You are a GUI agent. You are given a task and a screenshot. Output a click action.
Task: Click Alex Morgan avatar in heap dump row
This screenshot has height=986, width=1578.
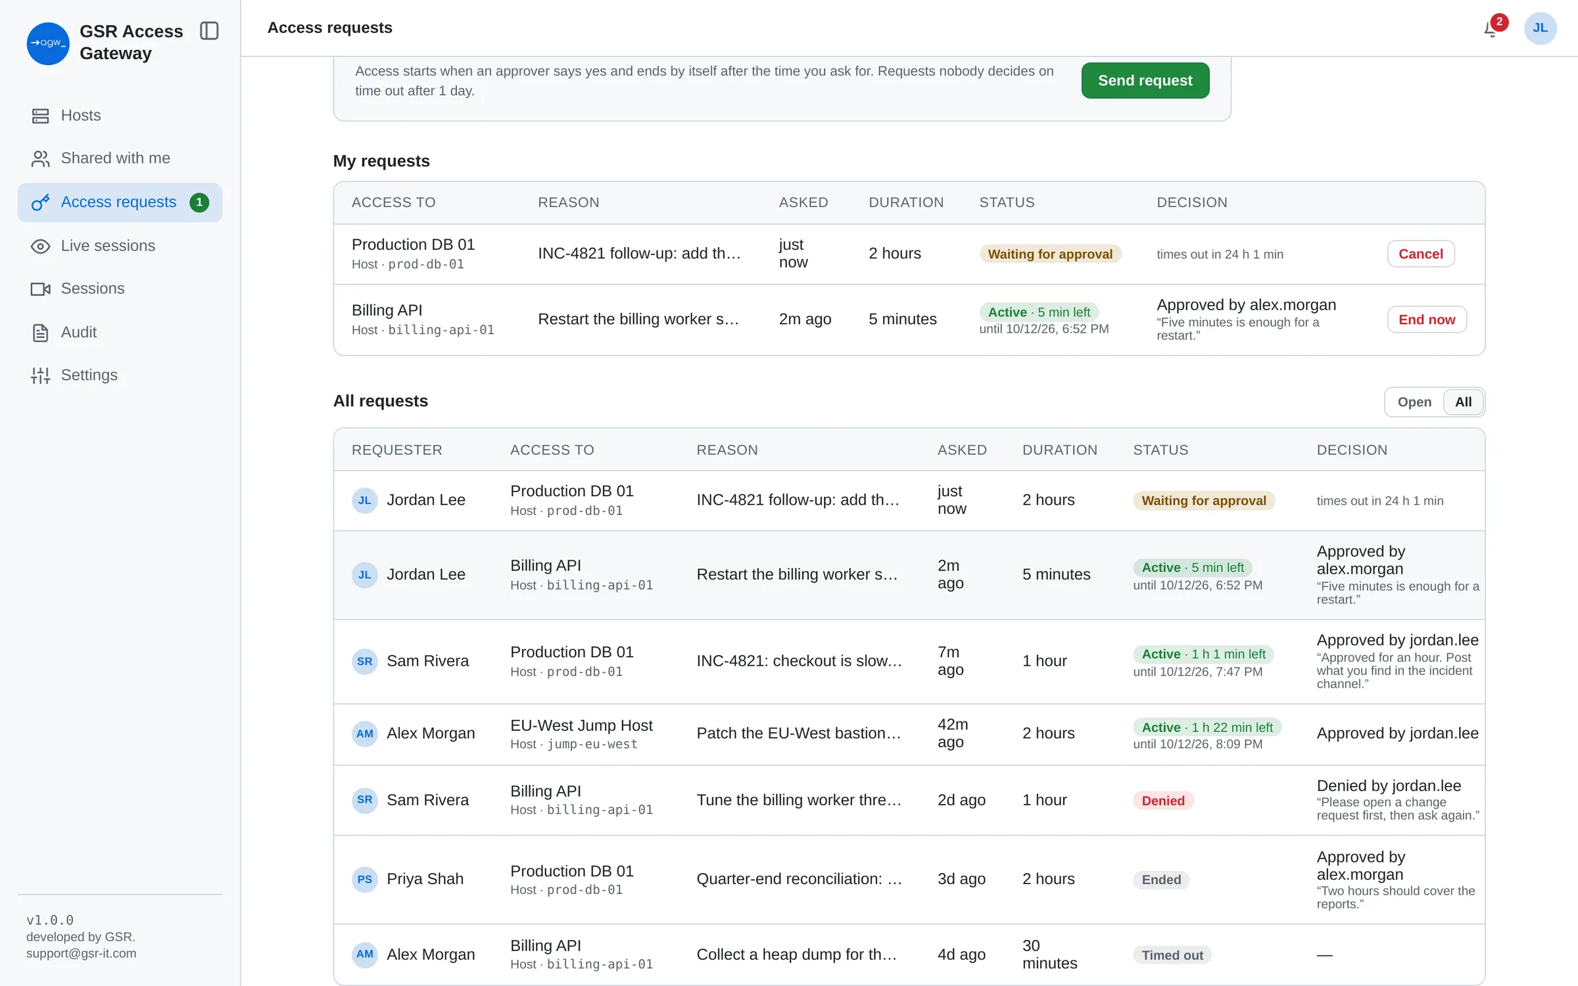coord(364,955)
